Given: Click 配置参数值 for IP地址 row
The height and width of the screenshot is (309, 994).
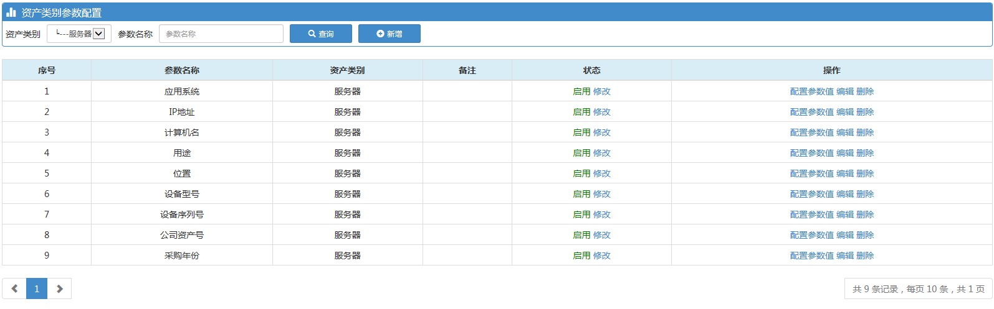Looking at the screenshot, I should [812, 112].
